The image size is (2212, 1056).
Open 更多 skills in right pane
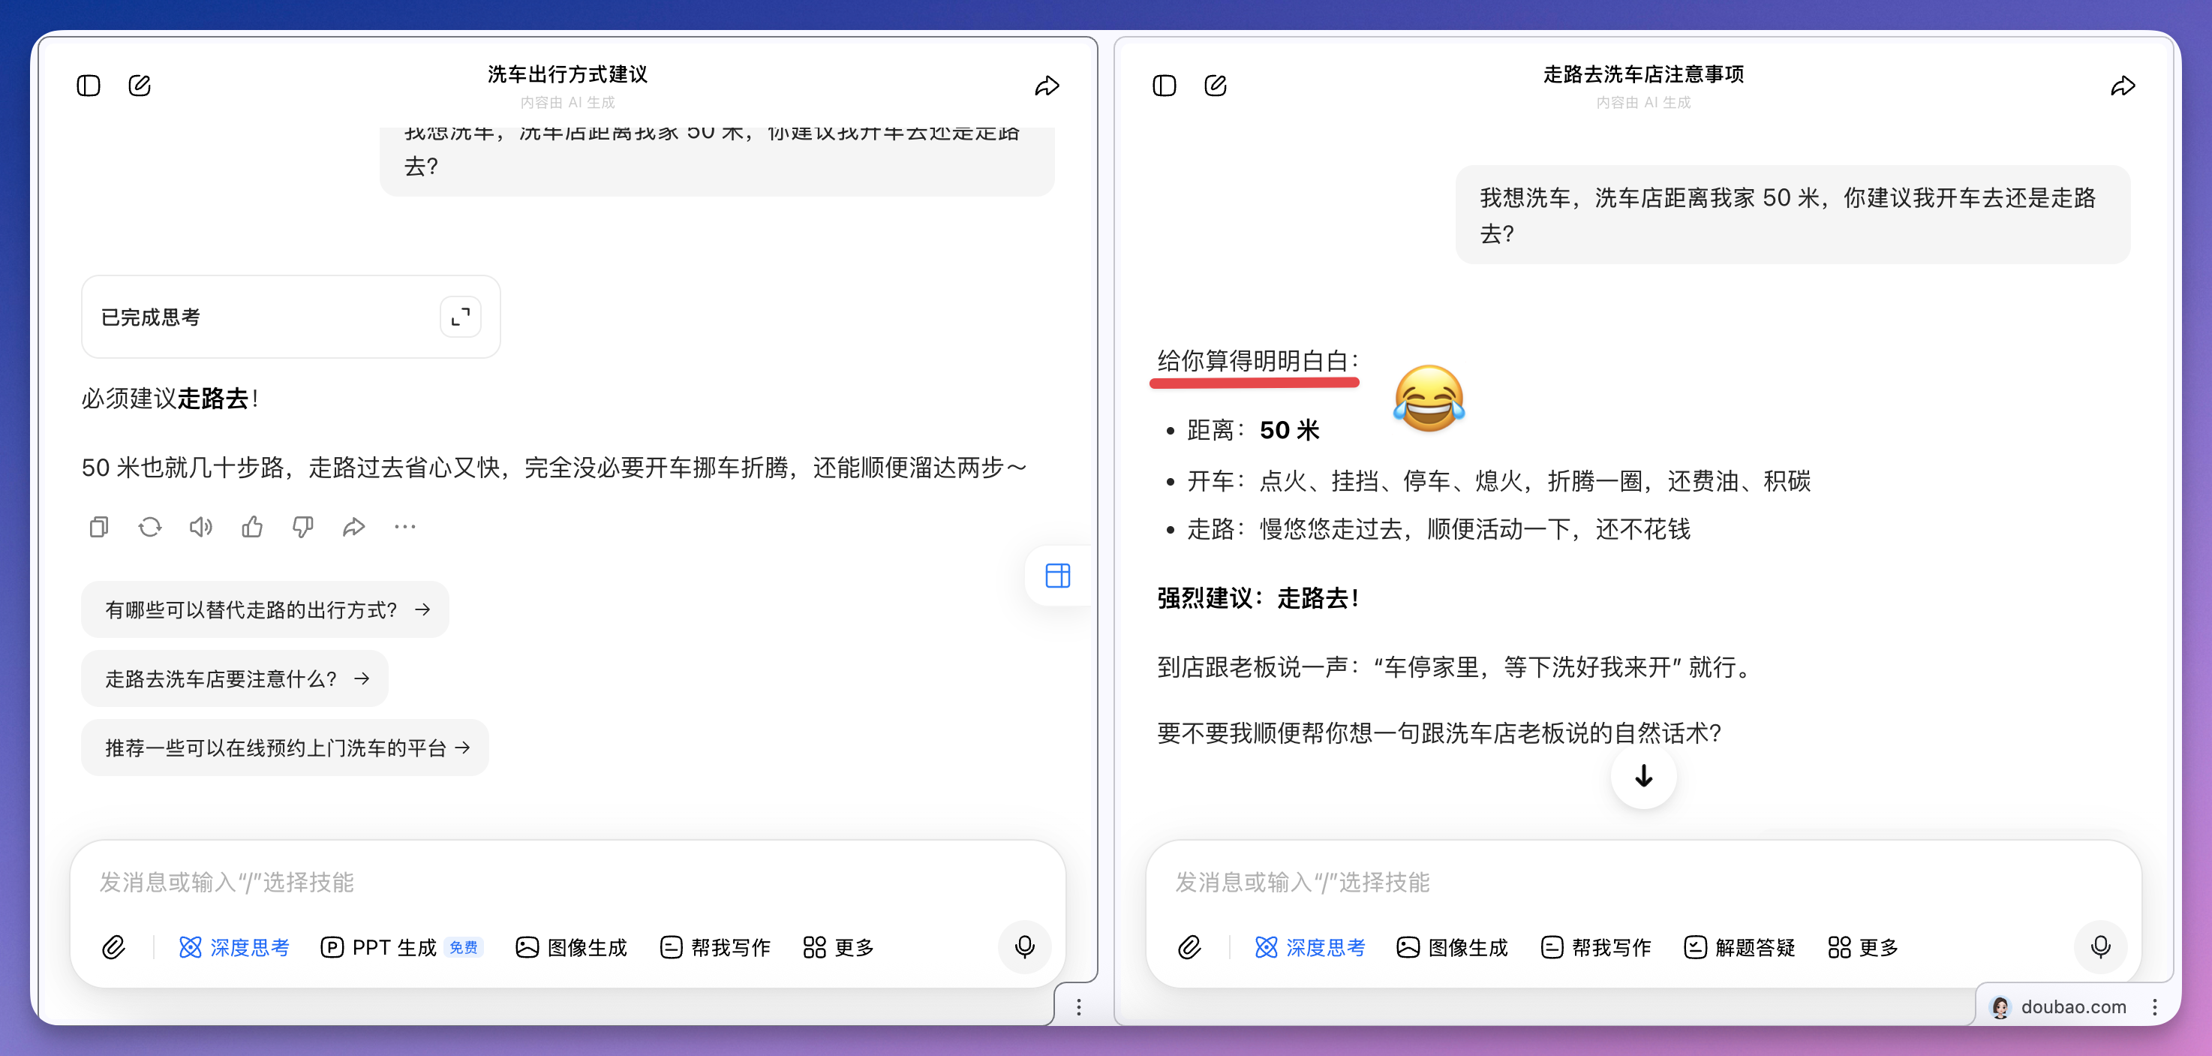(x=1863, y=947)
